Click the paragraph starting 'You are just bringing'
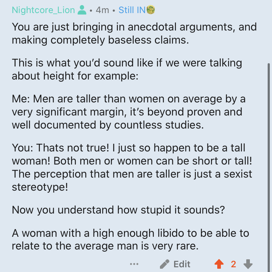 [134, 33]
